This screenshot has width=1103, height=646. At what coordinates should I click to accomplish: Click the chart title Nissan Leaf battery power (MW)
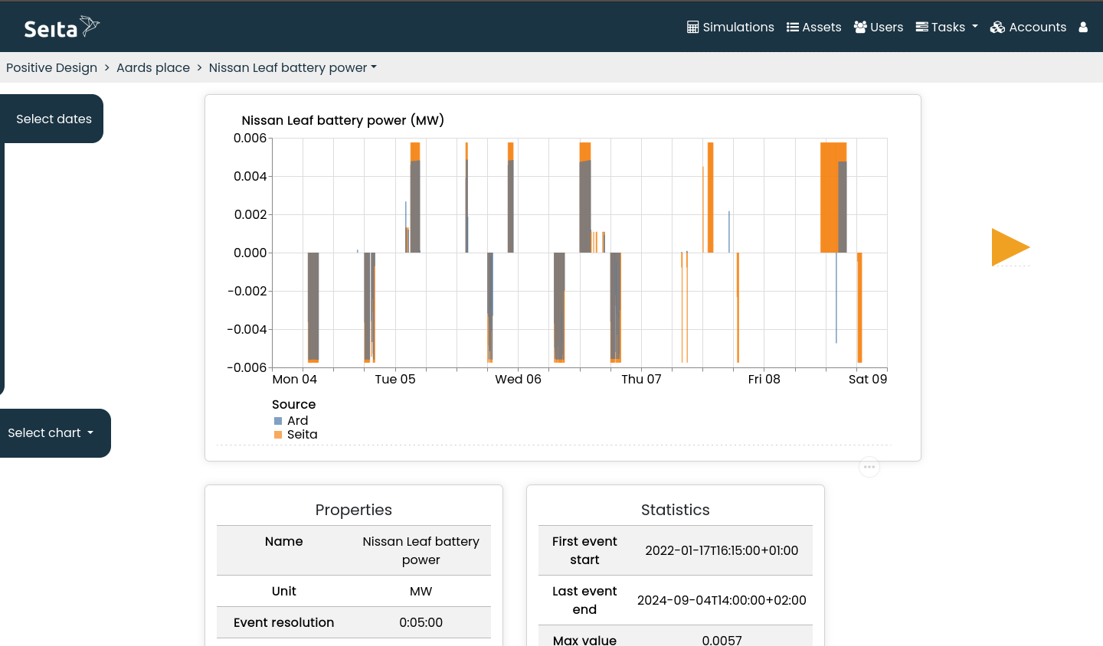(x=342, y=120)
